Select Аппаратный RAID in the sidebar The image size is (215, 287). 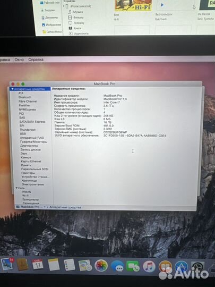tap(32, 138)
